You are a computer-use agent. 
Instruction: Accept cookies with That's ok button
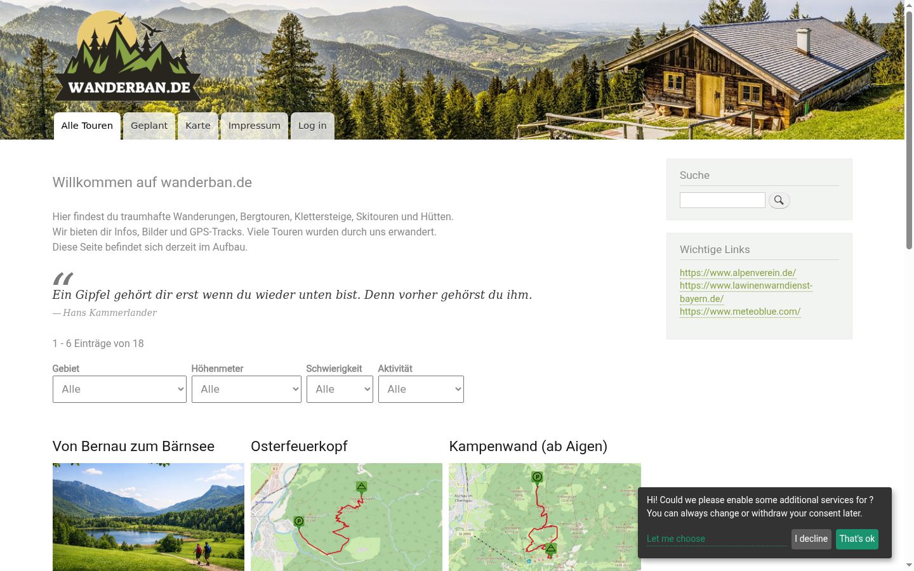(x=857, y=539)
